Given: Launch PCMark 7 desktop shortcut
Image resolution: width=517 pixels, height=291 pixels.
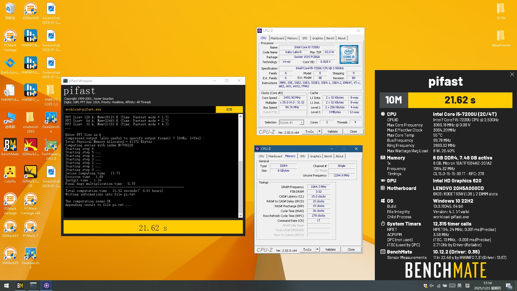Looking at the screenshot, I should [x=30, y=229].
